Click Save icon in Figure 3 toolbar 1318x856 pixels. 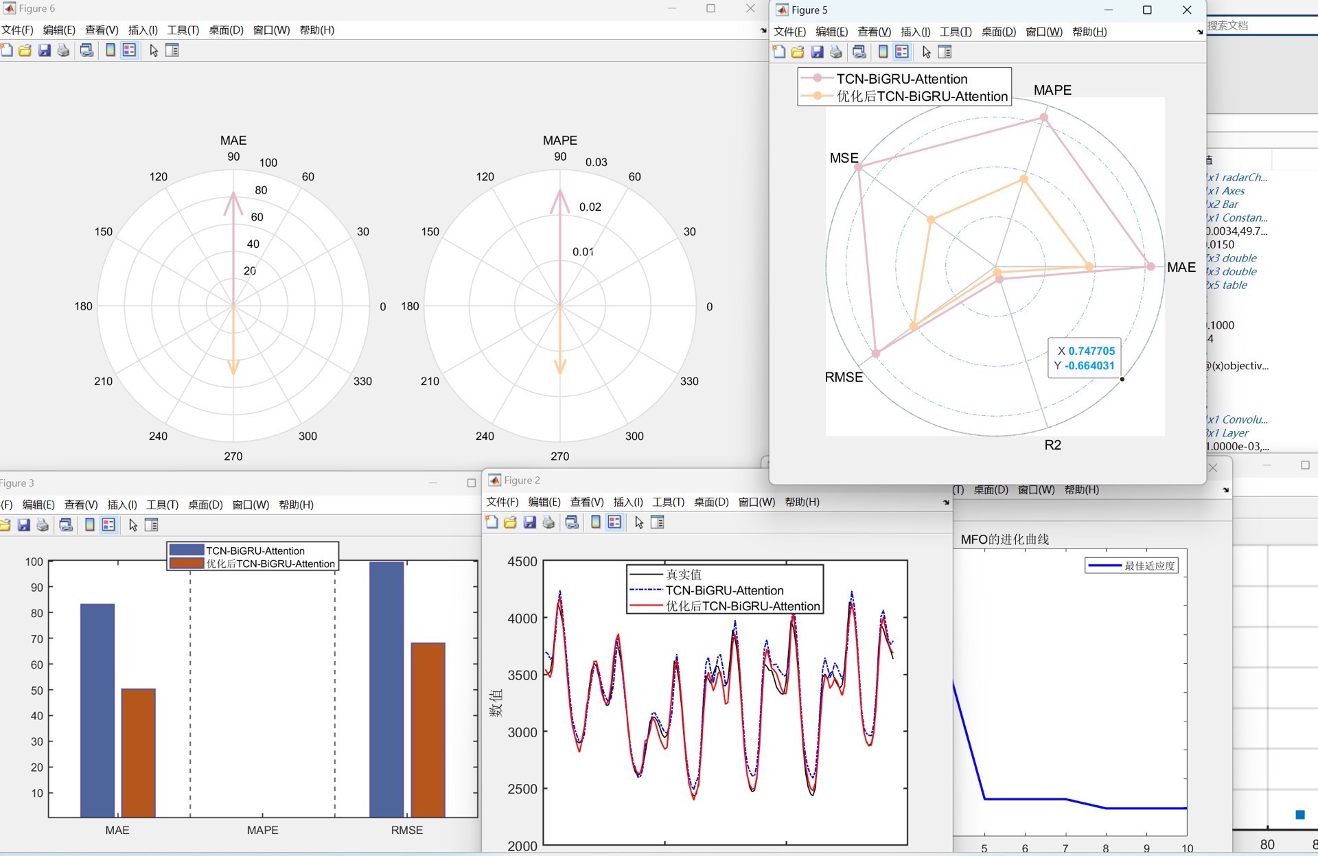(x=24, y=525)
